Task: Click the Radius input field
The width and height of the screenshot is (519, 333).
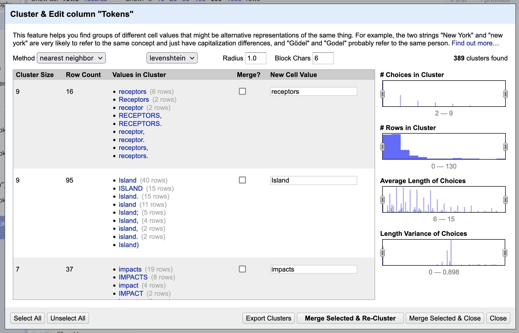Action: point(256,58)
